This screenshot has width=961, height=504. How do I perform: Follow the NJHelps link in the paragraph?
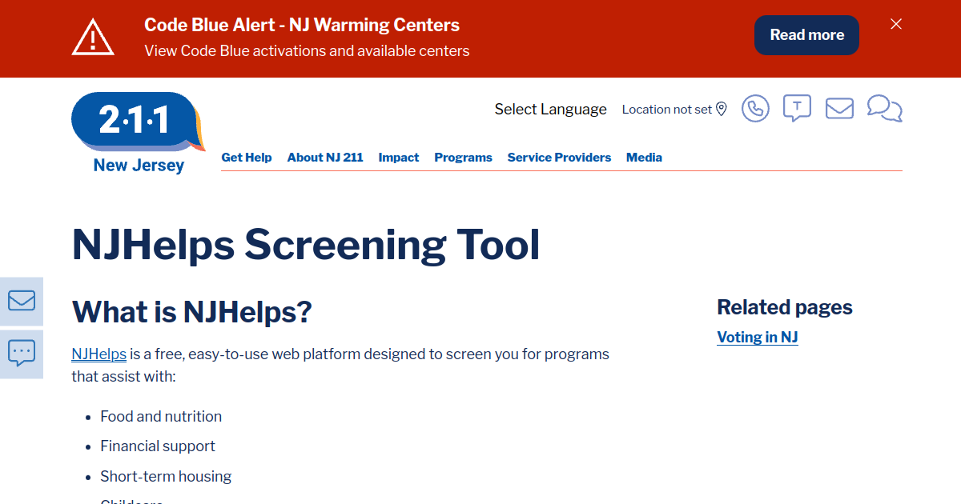99,354
